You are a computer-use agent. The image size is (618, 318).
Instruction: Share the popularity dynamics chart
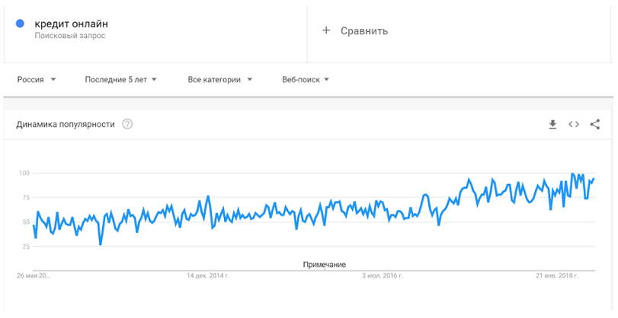(594, 124)
